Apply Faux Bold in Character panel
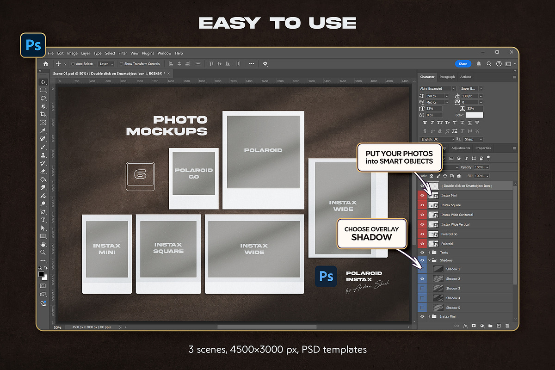The width and height of the screenshot is (555, 370). (x=425, y=123)
